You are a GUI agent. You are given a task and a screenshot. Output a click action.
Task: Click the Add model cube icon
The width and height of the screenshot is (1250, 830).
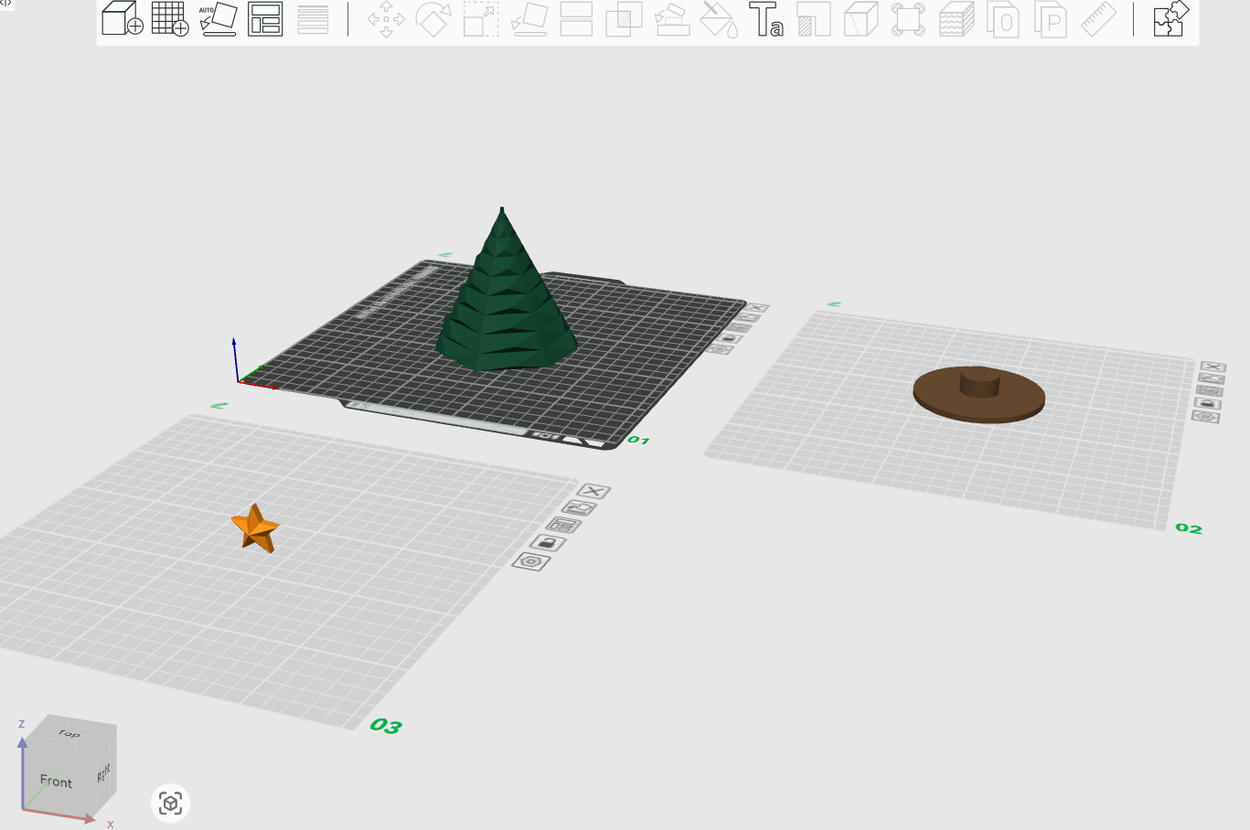[123, 18]
